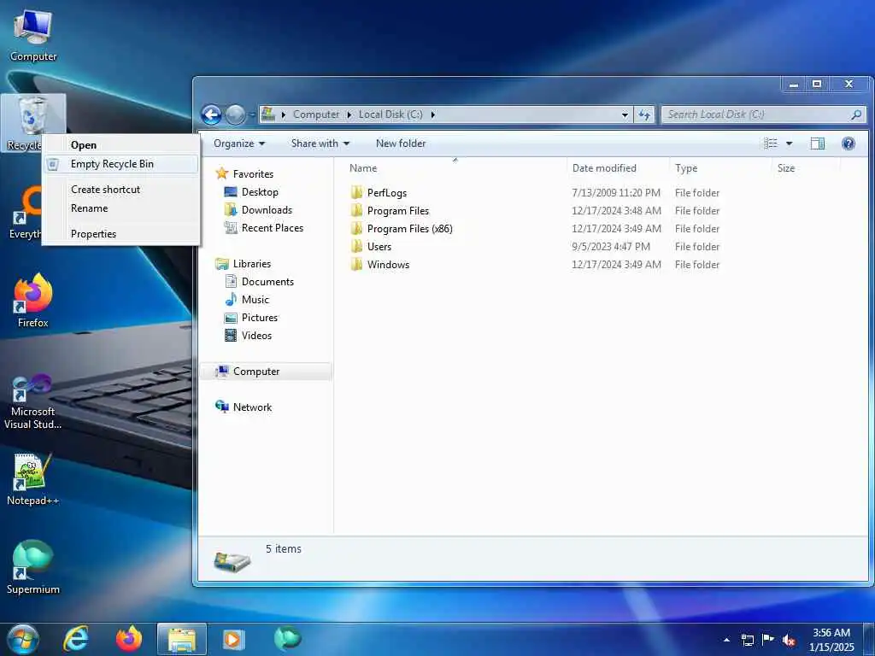Open the Music library
This screenshot has height=656, width=875.
point(255,300)
